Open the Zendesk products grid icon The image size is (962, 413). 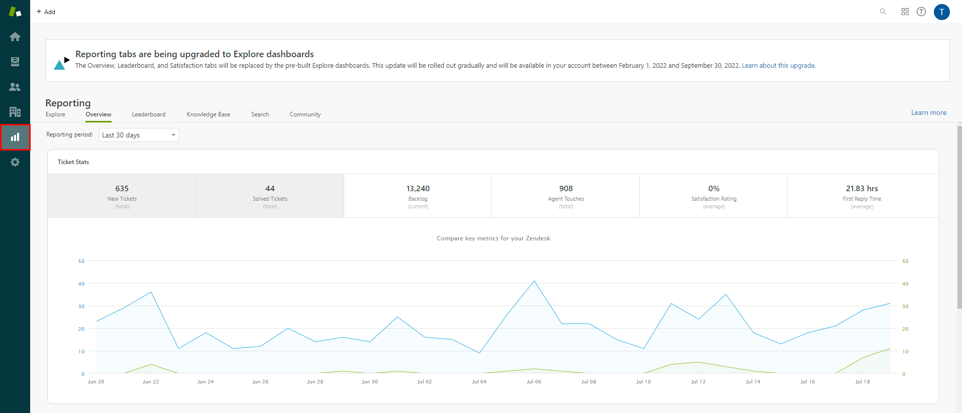click(x=905, y=12)
